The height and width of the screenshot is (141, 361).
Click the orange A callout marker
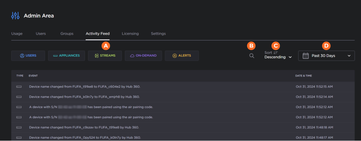point(105,45)
